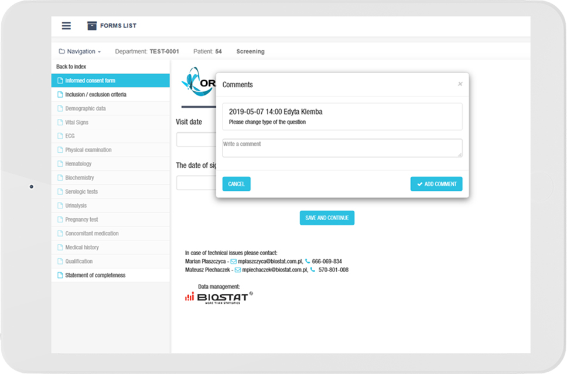Open Qualification form
The image size is (567, 374).
(111, 261)
